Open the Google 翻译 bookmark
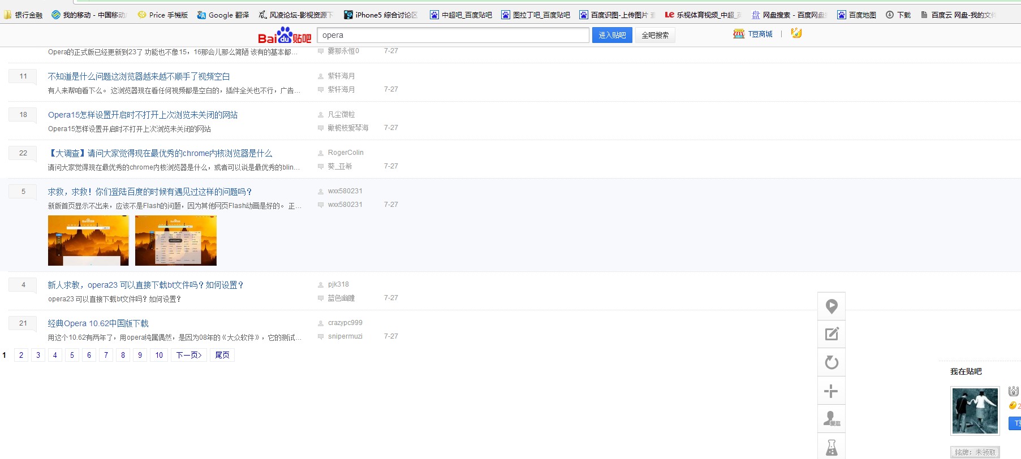The image size is (1021, 459). point(223,15)
